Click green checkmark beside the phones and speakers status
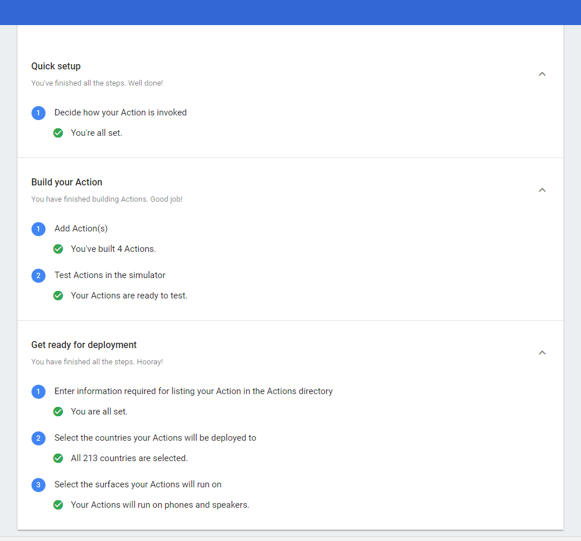Viewport: 581px width, 541px height. pyautogui.click(x=58, y=505)
